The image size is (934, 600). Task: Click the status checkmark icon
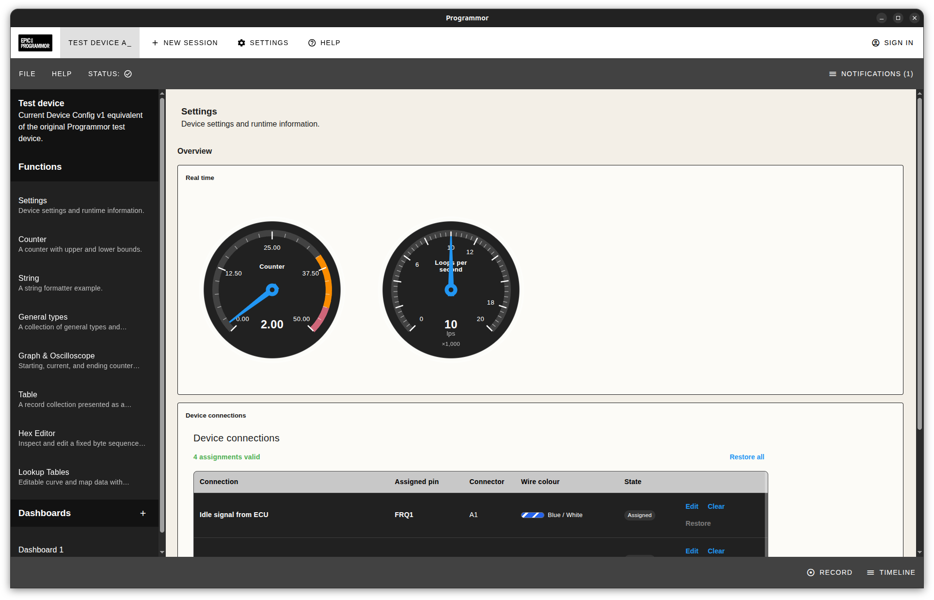click(x=128, y=74)
